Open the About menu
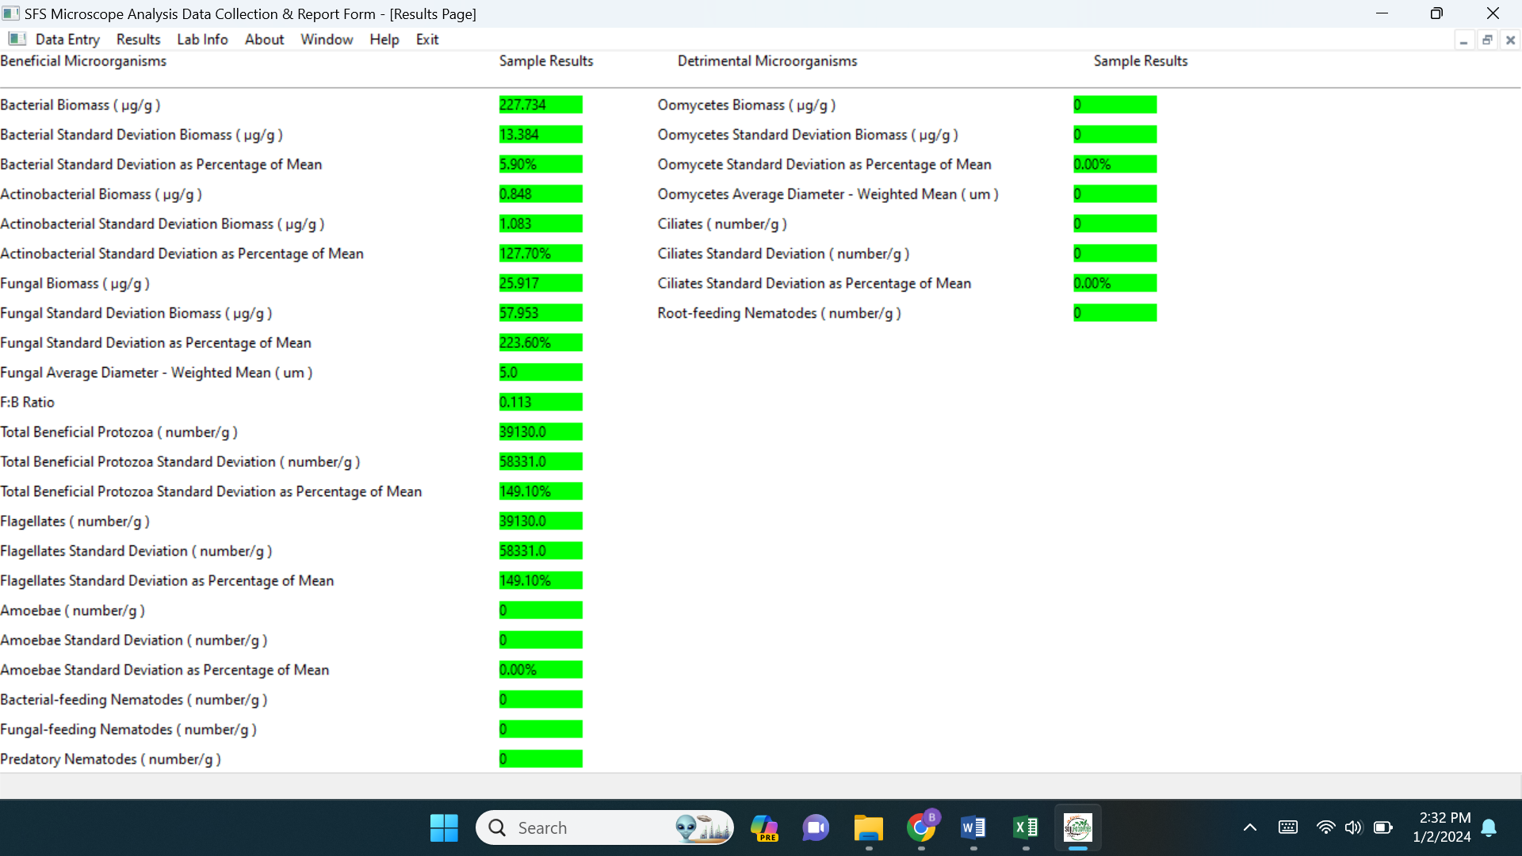This screenshot has width=1522, height=856. tap(264, 40)
